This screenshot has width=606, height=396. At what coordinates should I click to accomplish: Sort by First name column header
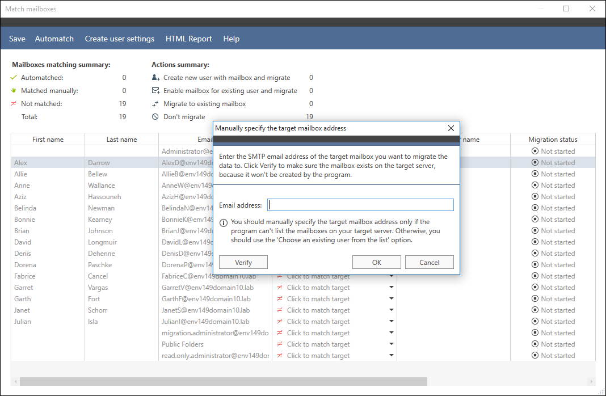pyautogui.click(x=48, y=140)
